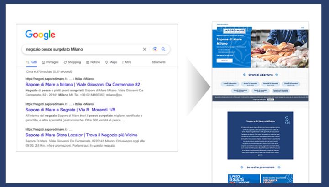This screenshot has width=329, height=187.
Task: Open Sapore di Mare a Milano result
Action: click(83, 85)
